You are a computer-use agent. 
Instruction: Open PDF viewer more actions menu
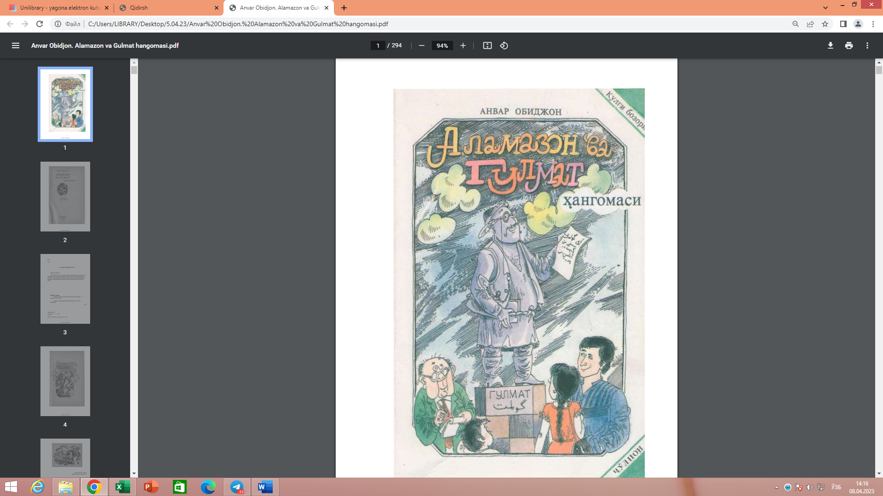[x=867, y=45]
